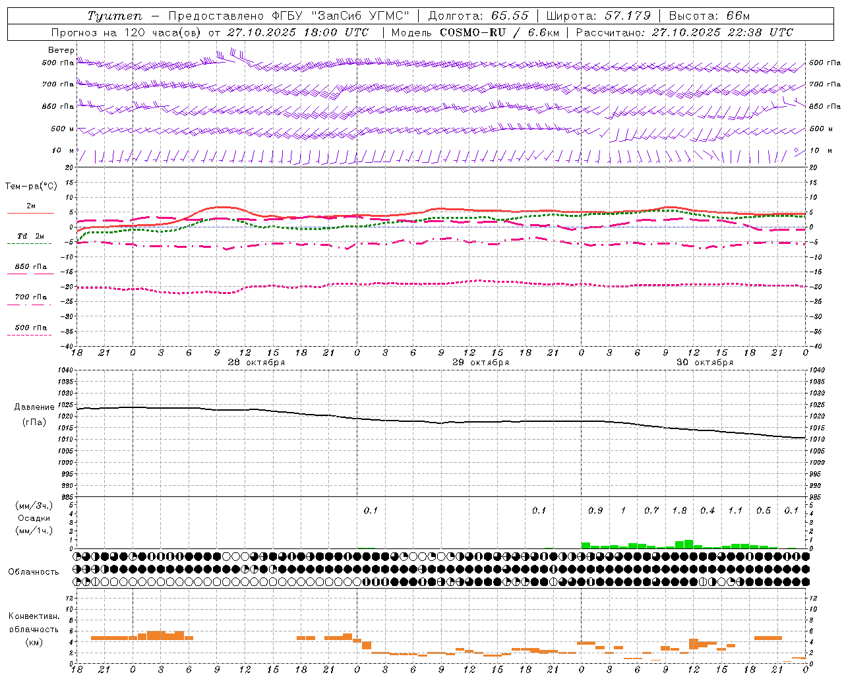Click the Рассчитано: 27.10.2025 22:38 UTC text
844x675 pixels.
tap(684, 32)
